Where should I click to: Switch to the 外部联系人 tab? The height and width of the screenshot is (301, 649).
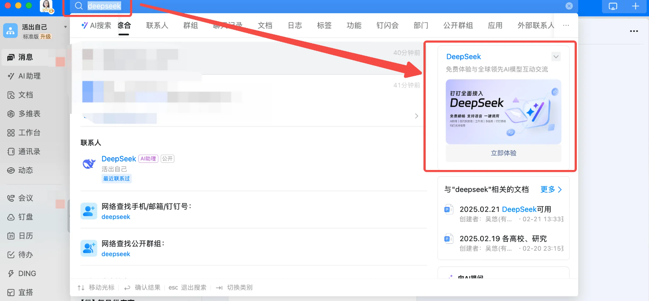click(536, 25)
